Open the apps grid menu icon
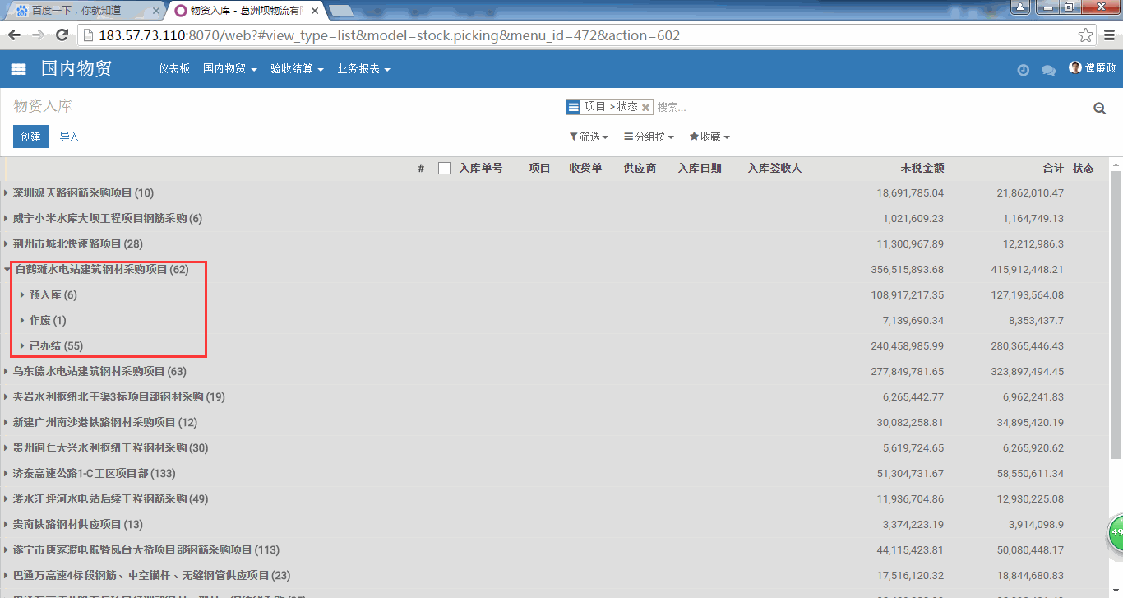Screen dimensions: 1123x598 pyautogui.click(x=18, y=69)
